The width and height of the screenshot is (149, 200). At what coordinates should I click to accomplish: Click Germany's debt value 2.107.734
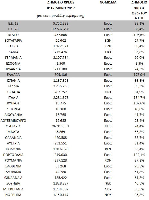61,58
